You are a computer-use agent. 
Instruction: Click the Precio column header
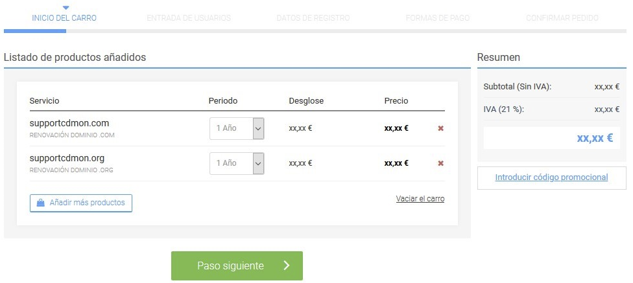pyautogui.click(x=396, y=101)
